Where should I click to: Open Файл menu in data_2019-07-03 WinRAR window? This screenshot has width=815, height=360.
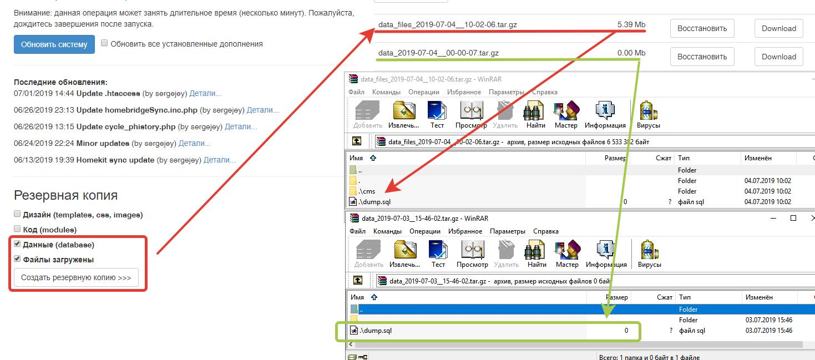[358, 231]
